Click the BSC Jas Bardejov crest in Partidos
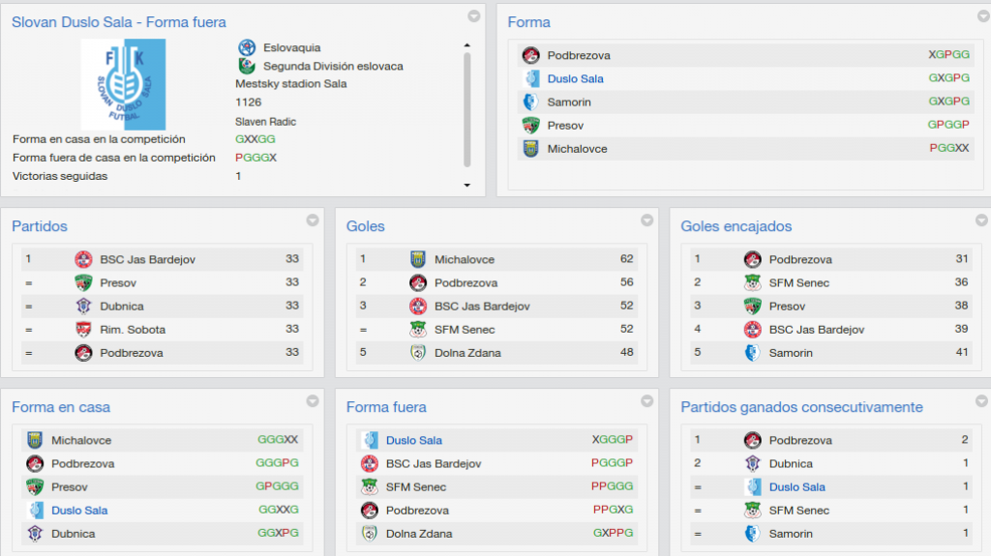 83,259
